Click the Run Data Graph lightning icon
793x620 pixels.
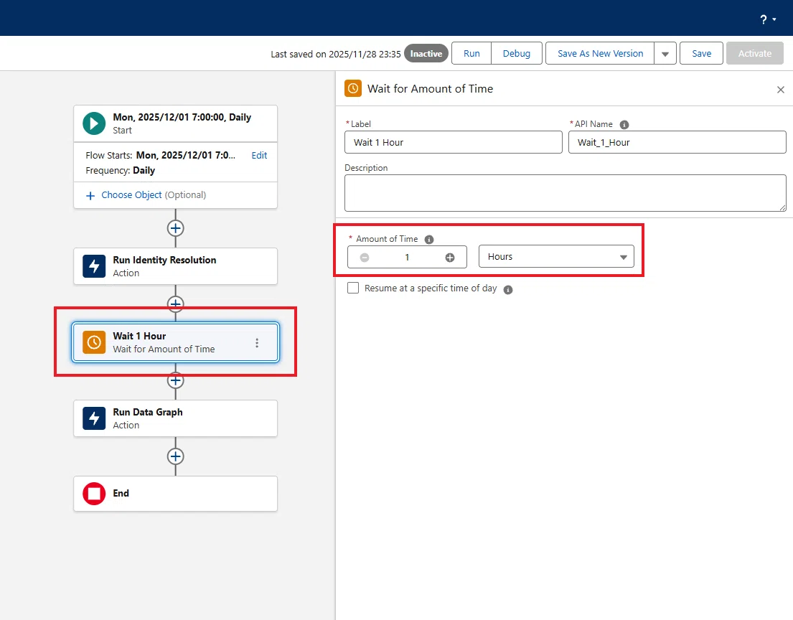click(94, 418)
